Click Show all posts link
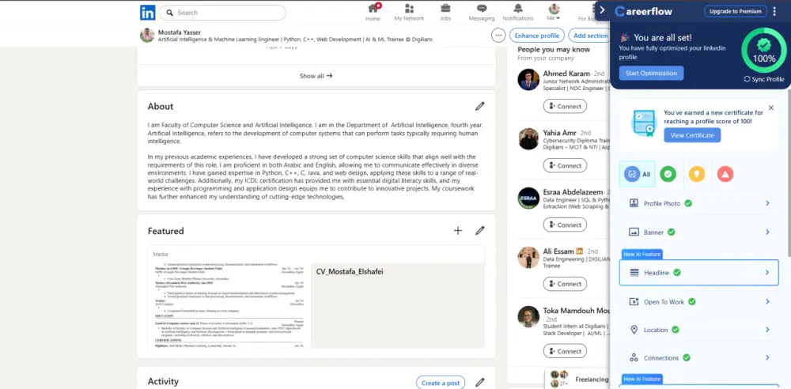 pyautogui.click(x=316, y=76)
